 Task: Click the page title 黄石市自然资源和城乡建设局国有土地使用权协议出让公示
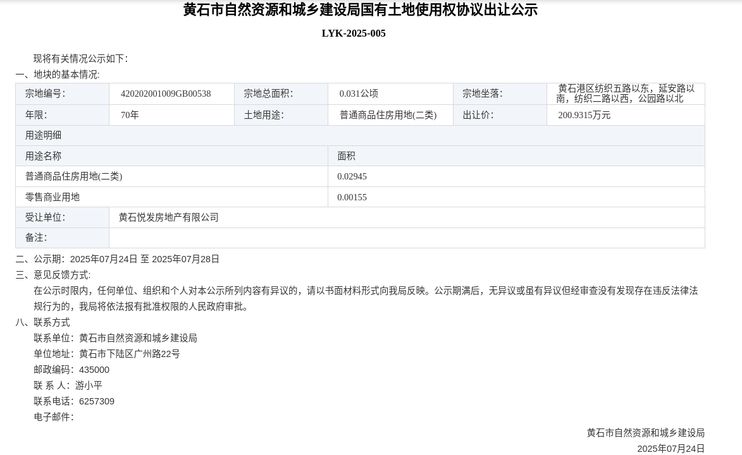coord(360,10)
